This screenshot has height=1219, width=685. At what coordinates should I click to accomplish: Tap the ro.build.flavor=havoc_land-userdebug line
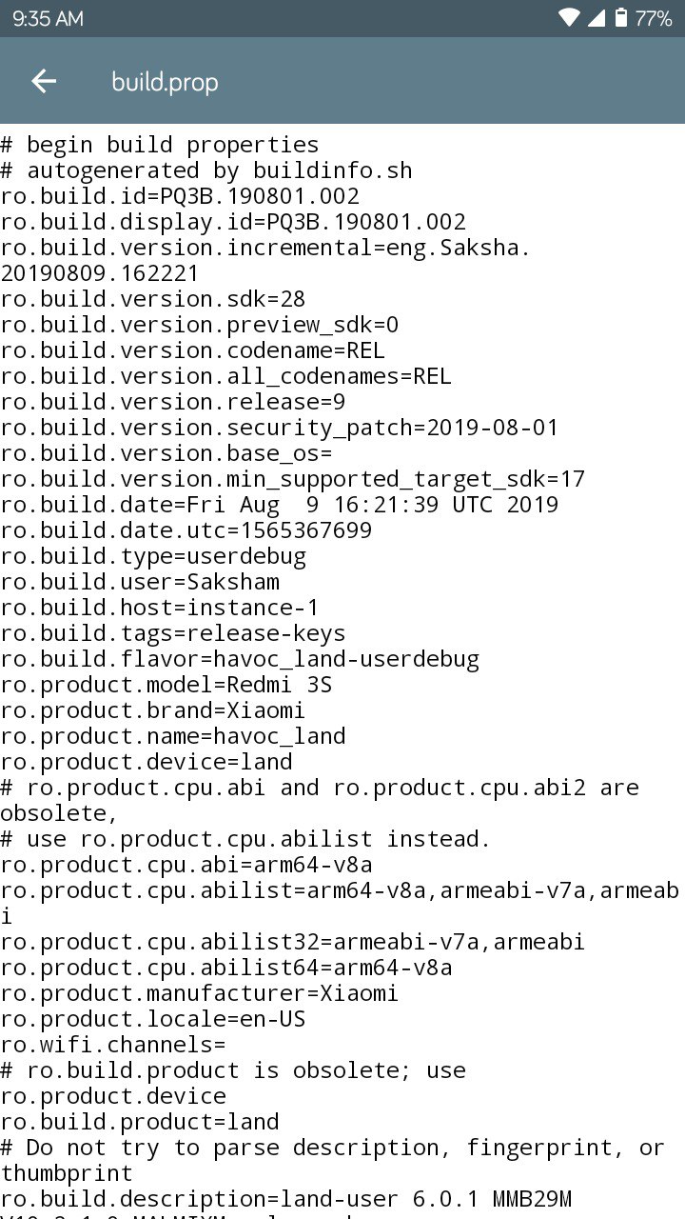240,659
